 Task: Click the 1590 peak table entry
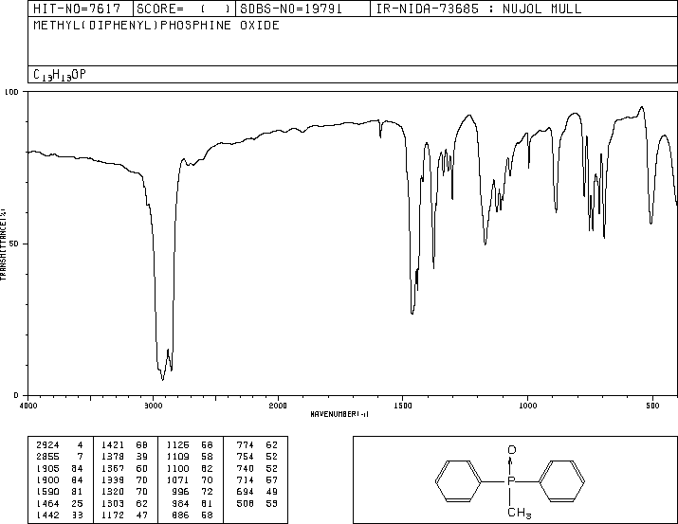(x=47, y=492)
